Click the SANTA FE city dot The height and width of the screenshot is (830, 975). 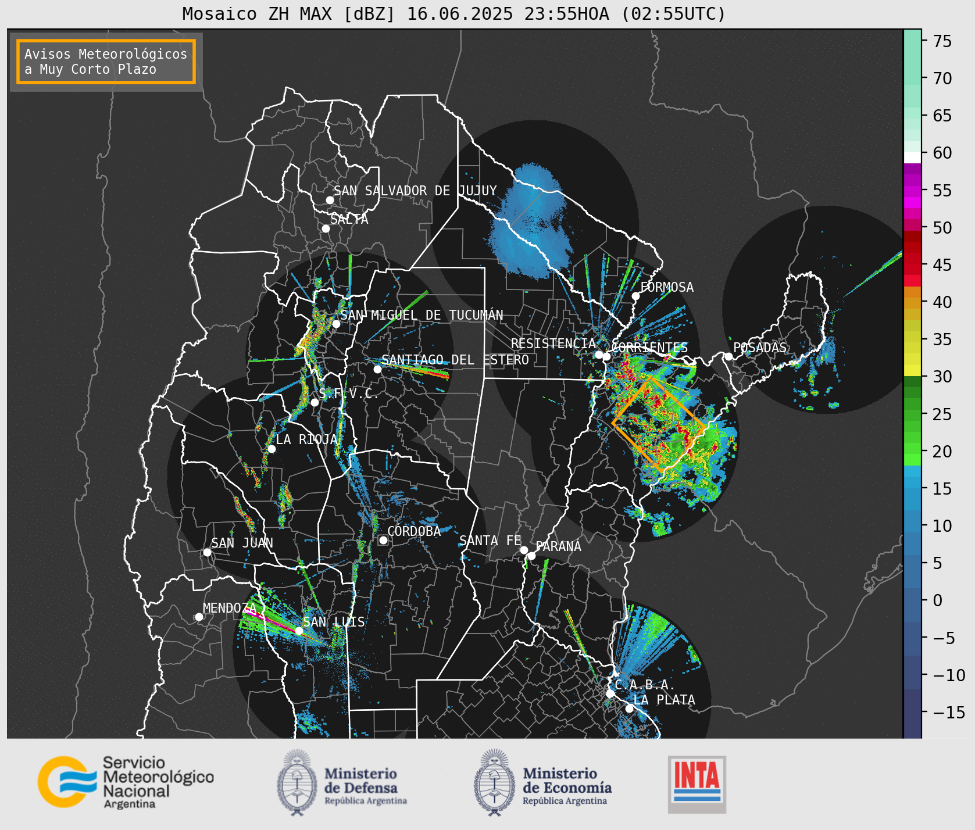pyautogui.click(x=524, y=550)
